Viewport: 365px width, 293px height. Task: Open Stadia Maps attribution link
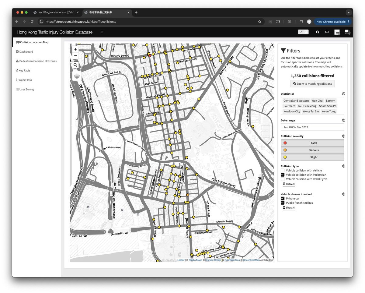(195, 260)
